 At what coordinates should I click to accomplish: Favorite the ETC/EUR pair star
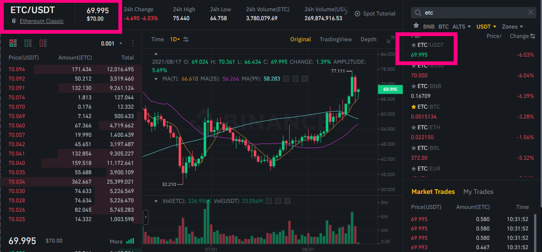pyautogui.click(x=413, y=169)
